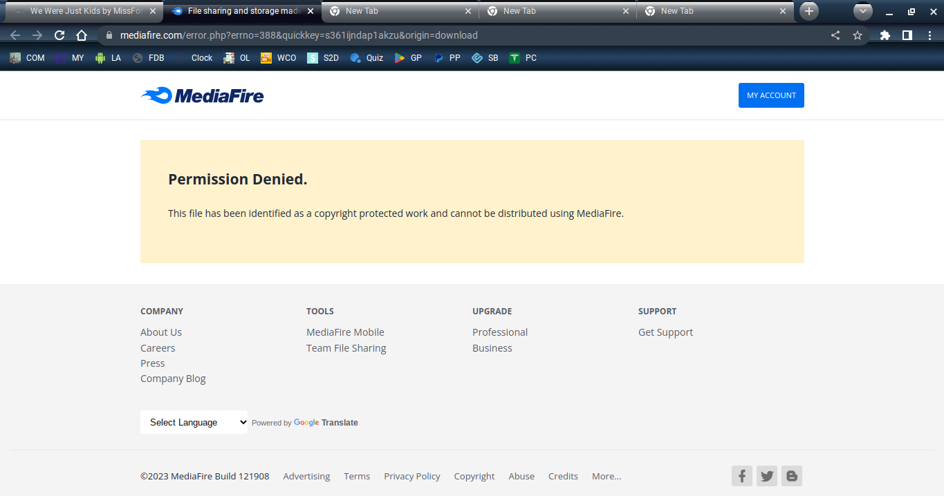The width and height of the screenshot is (944, 496).
Task: Open a new tab with plus button
Action: point(809,11)
